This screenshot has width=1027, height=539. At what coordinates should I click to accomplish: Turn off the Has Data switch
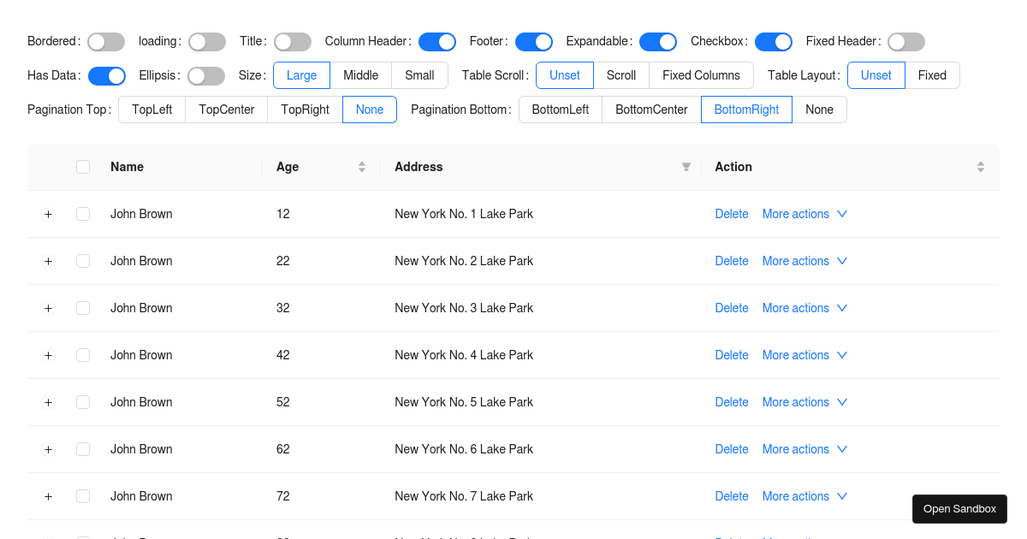click(x=107, y=76)
